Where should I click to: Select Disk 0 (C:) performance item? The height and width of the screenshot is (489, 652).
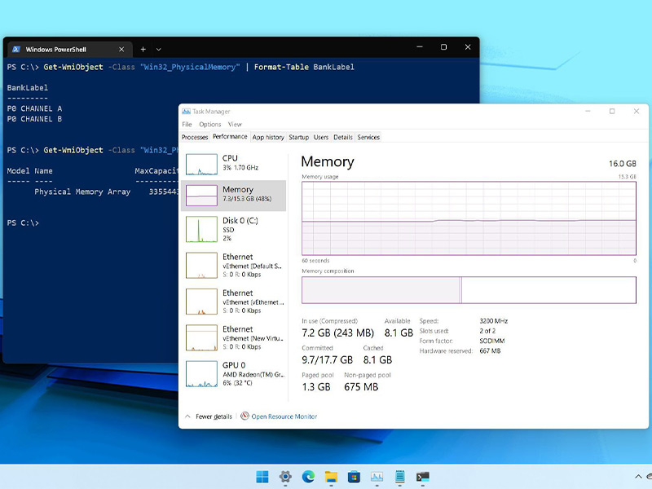click(x=234, y=229)
